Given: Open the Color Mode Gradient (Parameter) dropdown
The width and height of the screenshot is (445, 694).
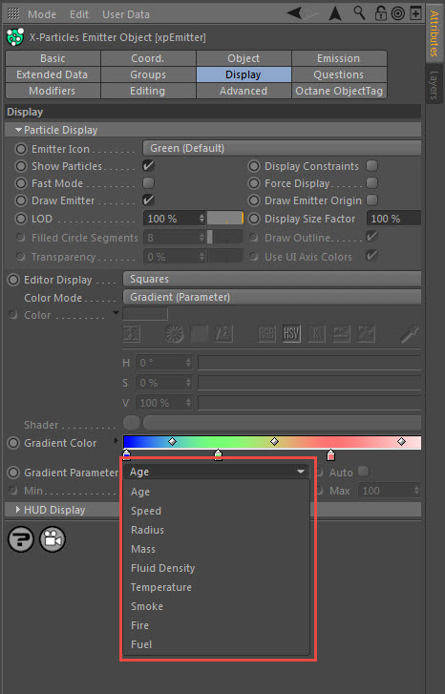Looking at the screenshot, I should click(272, 297).
